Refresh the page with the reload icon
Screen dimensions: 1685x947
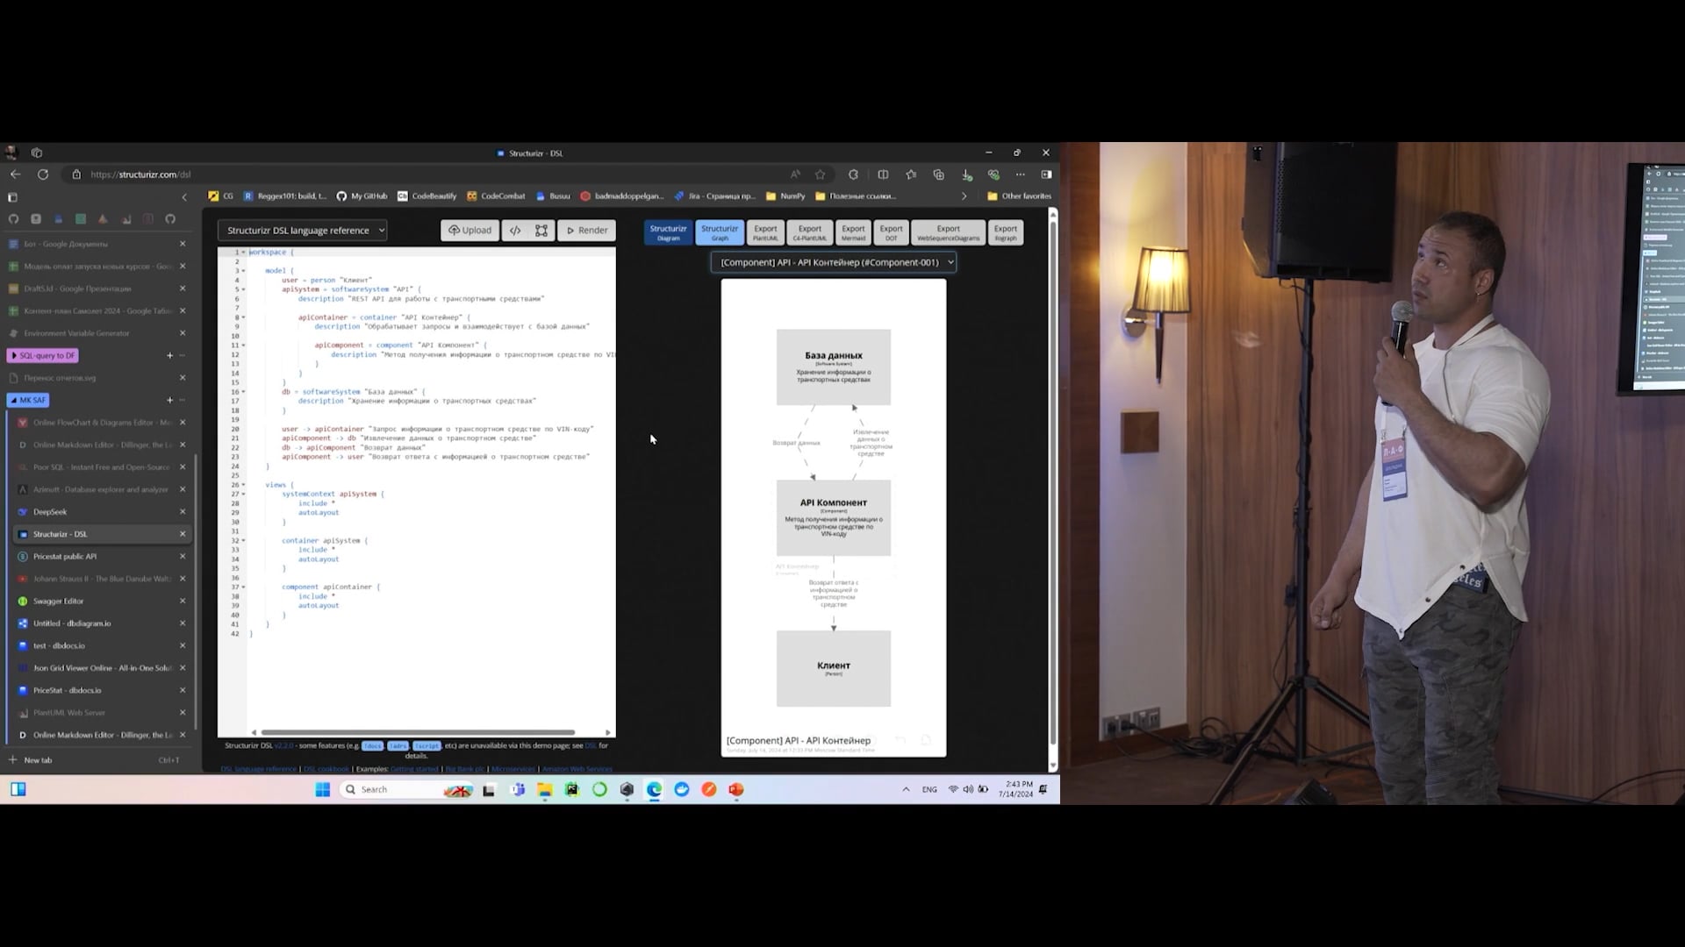coord(42,174)
